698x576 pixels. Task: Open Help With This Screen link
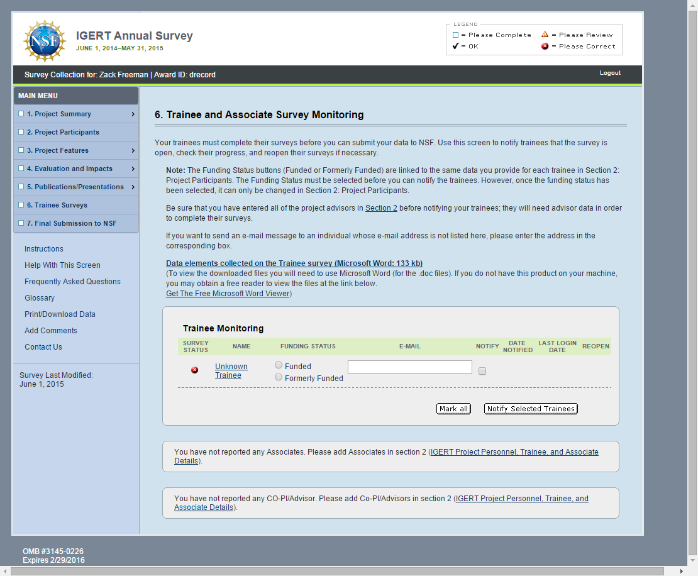(62, 265)
